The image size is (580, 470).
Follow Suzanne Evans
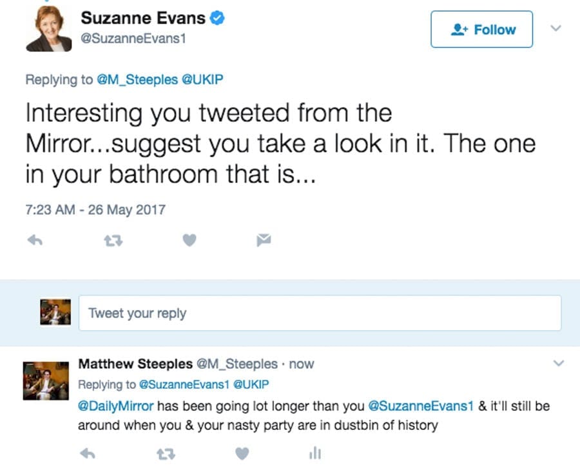click(481, 29)
